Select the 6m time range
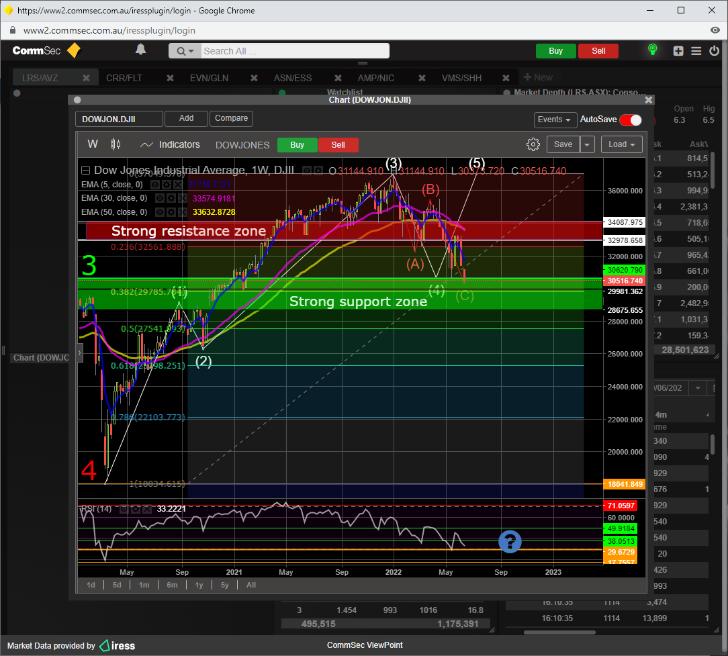728x656 pixels. (x=172, y=585)
